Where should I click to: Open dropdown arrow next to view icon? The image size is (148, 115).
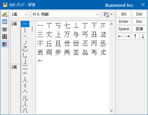tap(112, 14)
